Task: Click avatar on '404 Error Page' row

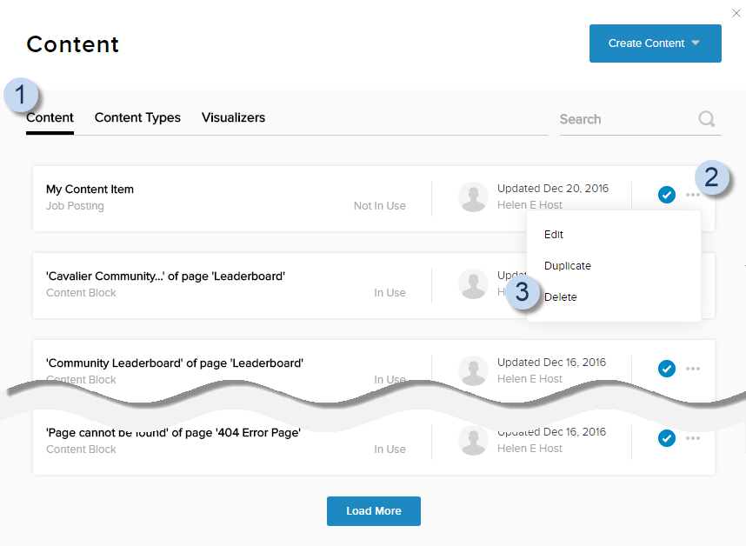Action: point(473,440)
